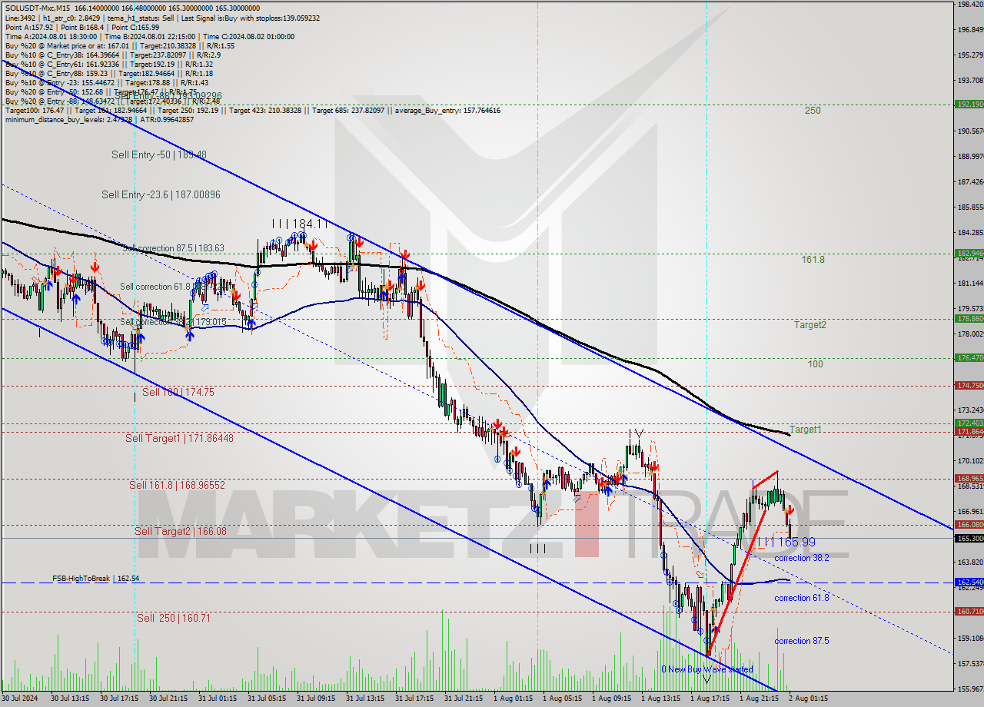Click the 174.750 red price tag
Image resolution: width=984 pixels, height=707 pixels.
(x=969, y=385)
